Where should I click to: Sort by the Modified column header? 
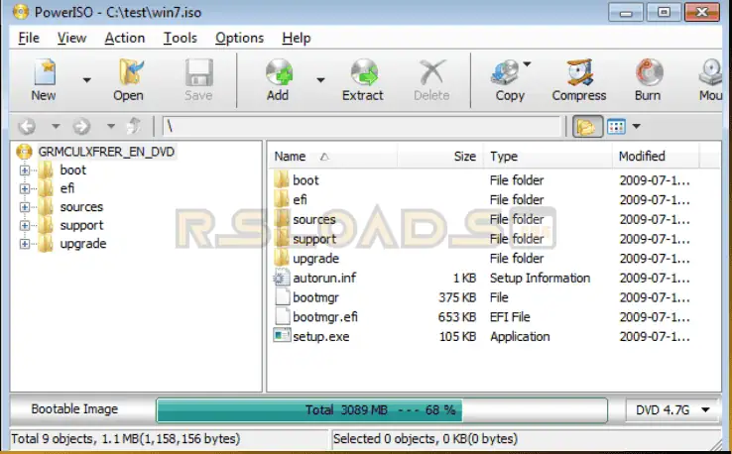tap(656, 157)
